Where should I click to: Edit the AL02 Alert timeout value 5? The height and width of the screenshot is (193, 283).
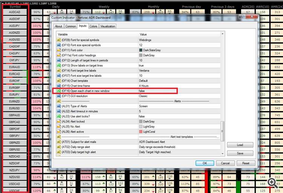click(x=140, y=111)
